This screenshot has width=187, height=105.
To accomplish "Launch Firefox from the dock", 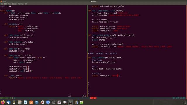I will [x=3, y=102].
